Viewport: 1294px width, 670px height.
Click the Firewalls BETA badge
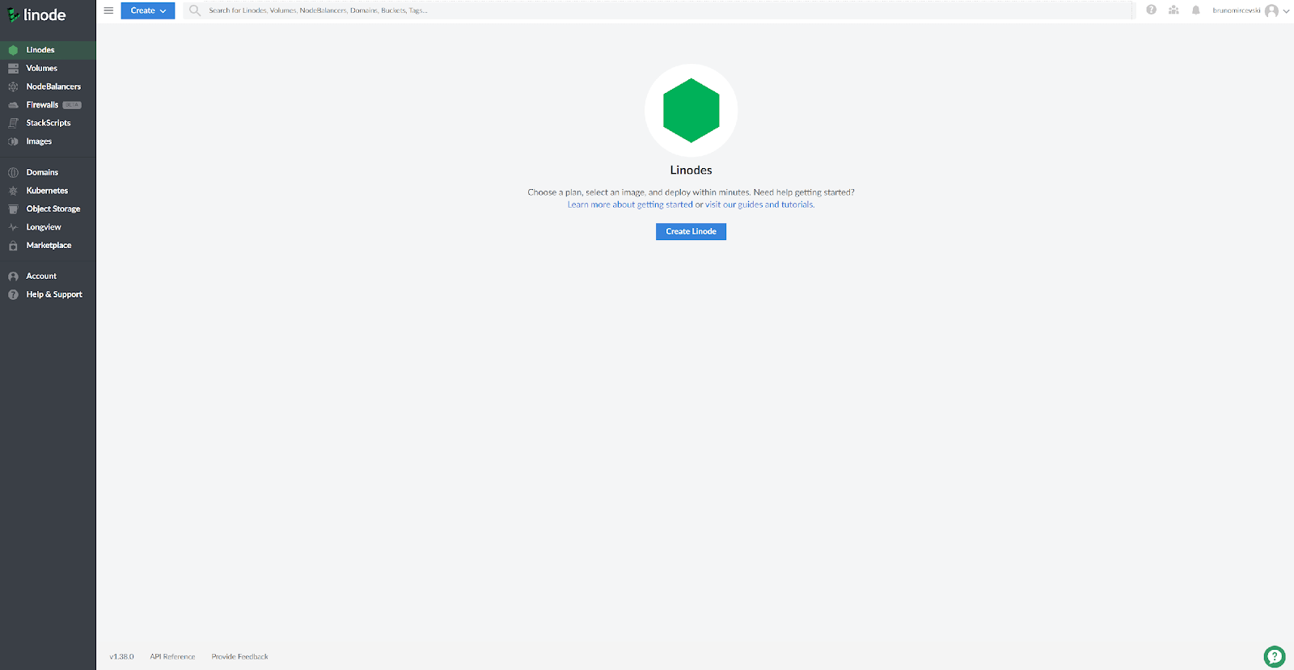(72, 105)
